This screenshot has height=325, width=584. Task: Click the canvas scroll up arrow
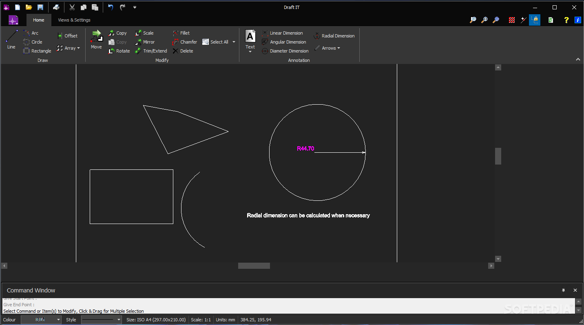(498, 68)
